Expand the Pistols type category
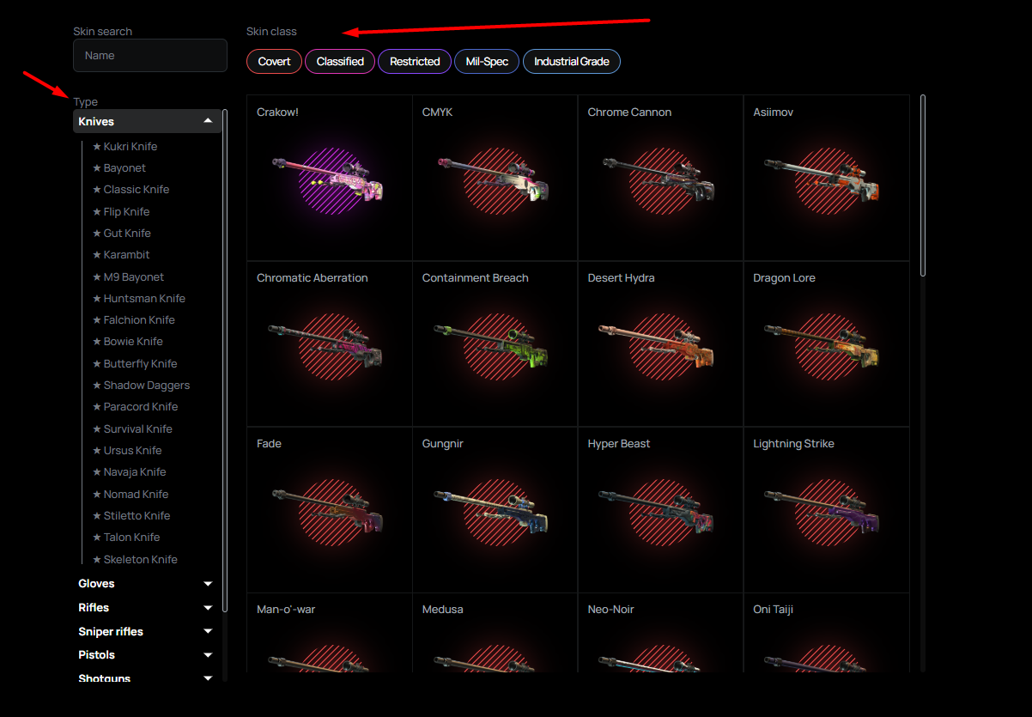The image size is (1032, 717). (x=148, y=655)
